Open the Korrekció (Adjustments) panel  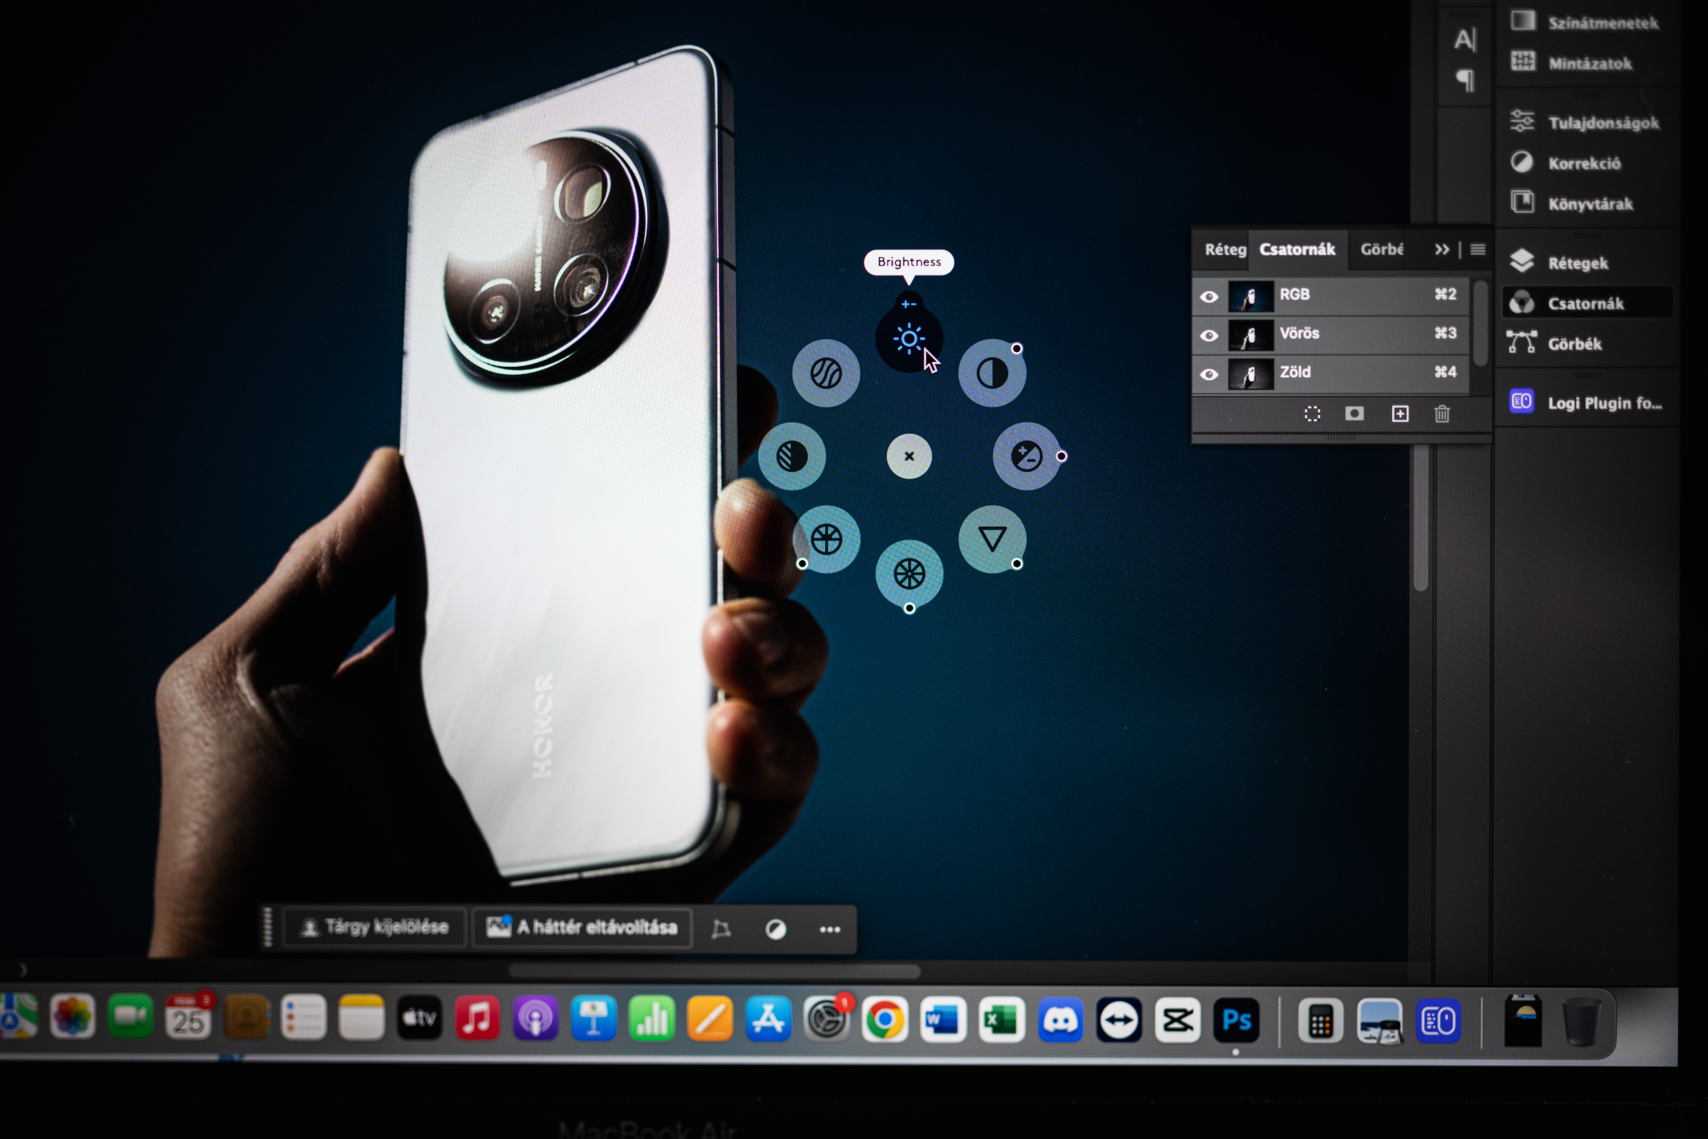coord(1566,163)
